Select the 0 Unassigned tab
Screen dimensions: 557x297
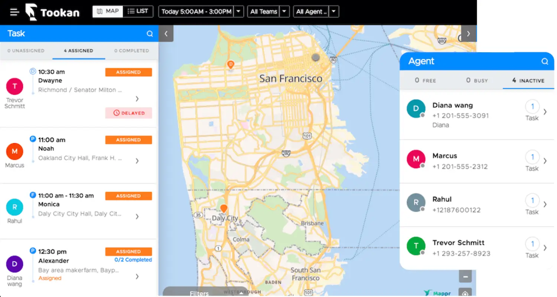tap(26, 51)
